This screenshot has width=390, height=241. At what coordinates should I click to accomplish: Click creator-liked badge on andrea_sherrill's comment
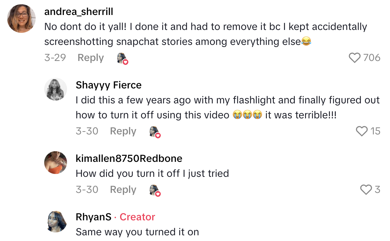pyautogui.click(x=122, y=58)
